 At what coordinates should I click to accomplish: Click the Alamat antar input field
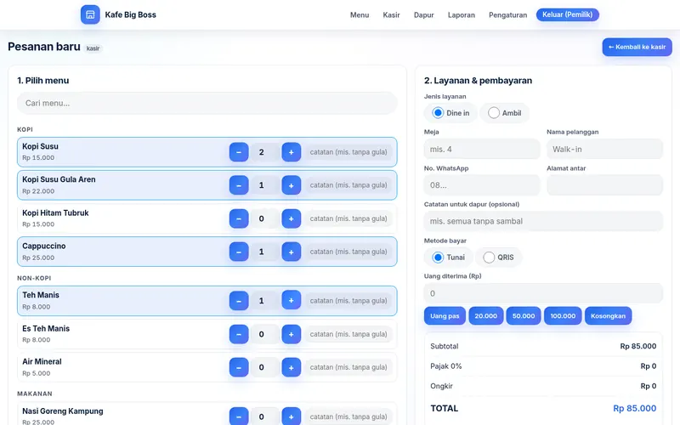pos(604,185)
